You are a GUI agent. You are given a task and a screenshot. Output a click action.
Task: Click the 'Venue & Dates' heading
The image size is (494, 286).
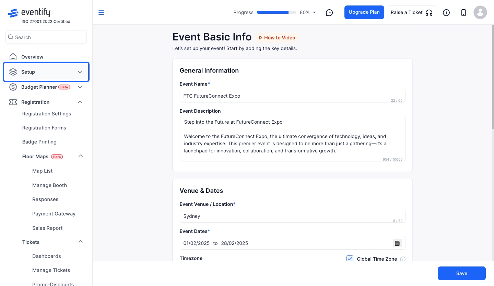coord(201,191)
